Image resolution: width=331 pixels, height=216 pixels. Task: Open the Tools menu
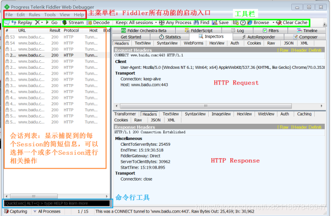50,14
